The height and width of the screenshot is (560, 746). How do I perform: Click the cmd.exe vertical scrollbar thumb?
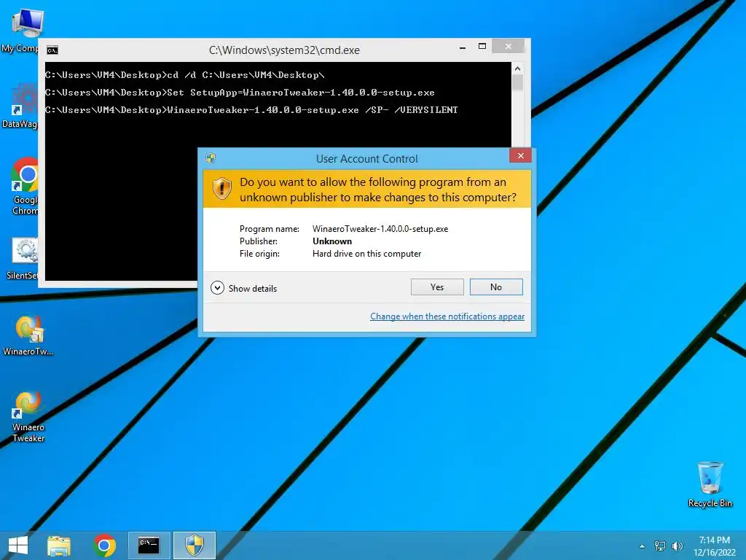coord(518,83)
